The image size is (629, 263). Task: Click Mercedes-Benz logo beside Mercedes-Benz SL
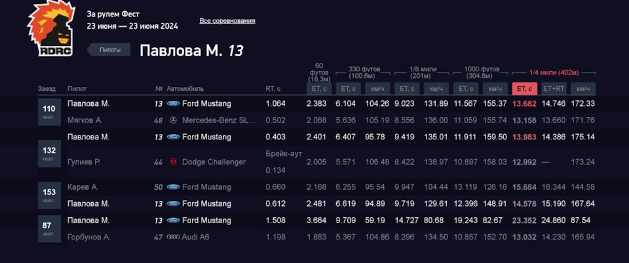(173, 120)
